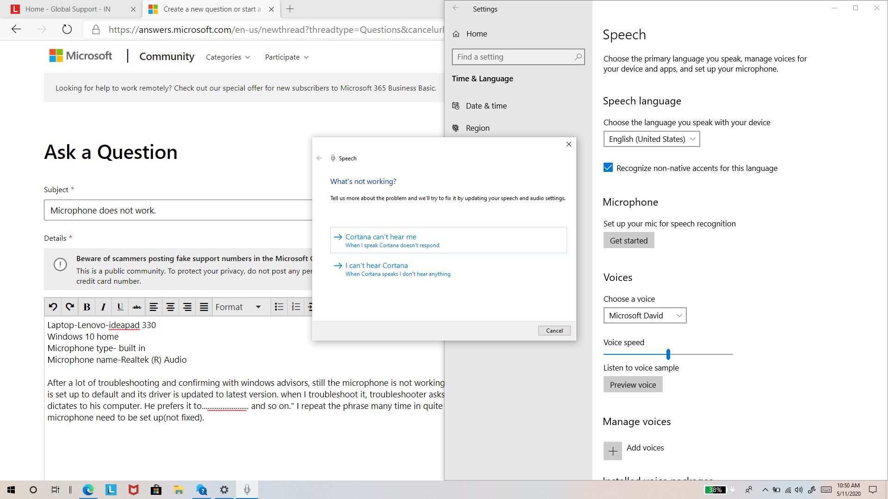The image size is (888, 499).
Task: Click the browser address bar URL
Action: click(x=276, y=30)
